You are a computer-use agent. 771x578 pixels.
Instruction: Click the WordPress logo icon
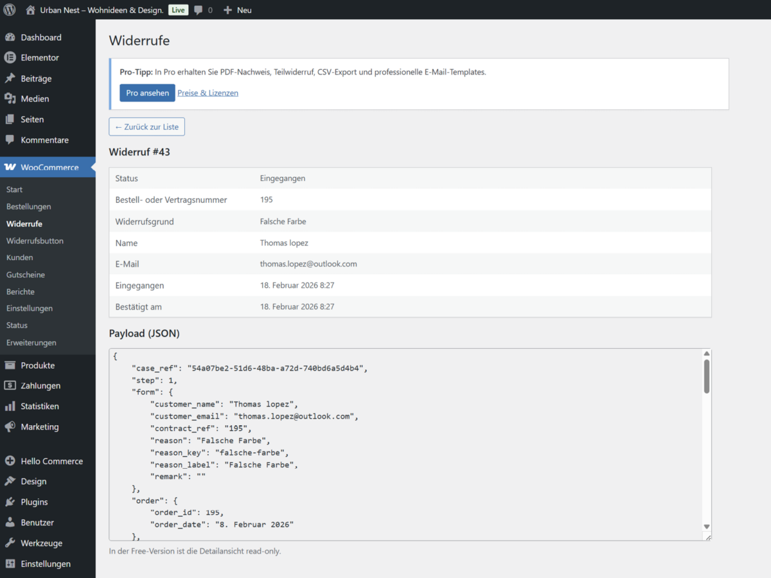tap(10, 10)
